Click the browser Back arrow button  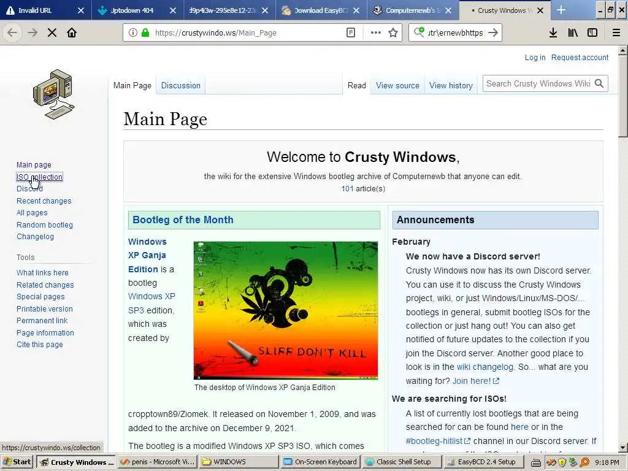[12, 33]
